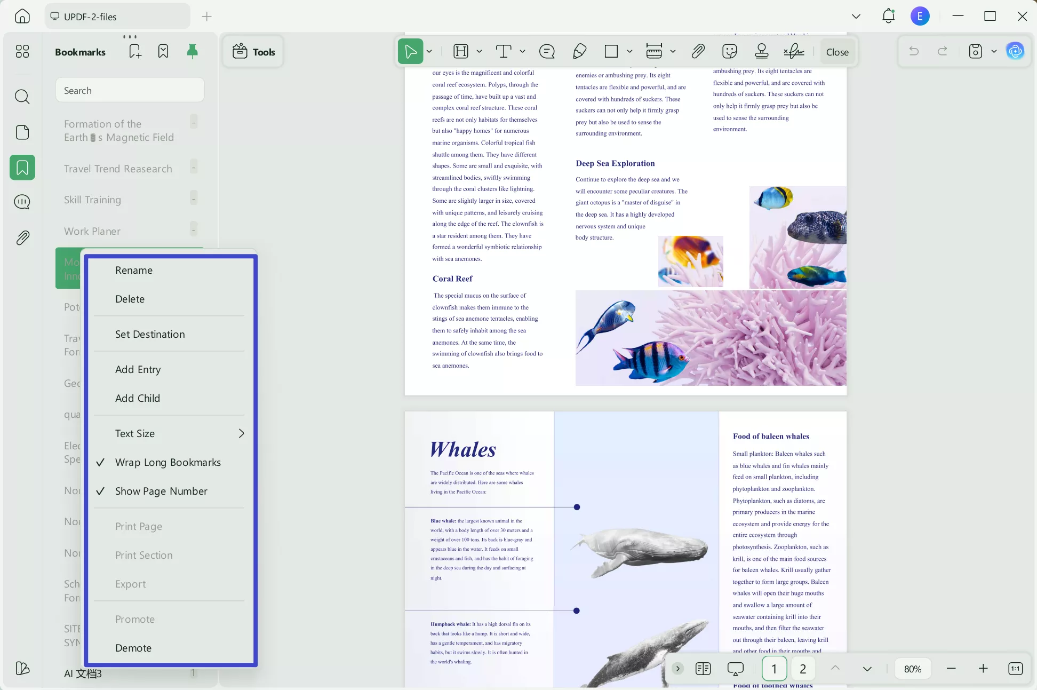The width and height of the screenshot is (1037, 690).
Task: Click the bookmarks Search field
Action: click(x=130, y=90)
